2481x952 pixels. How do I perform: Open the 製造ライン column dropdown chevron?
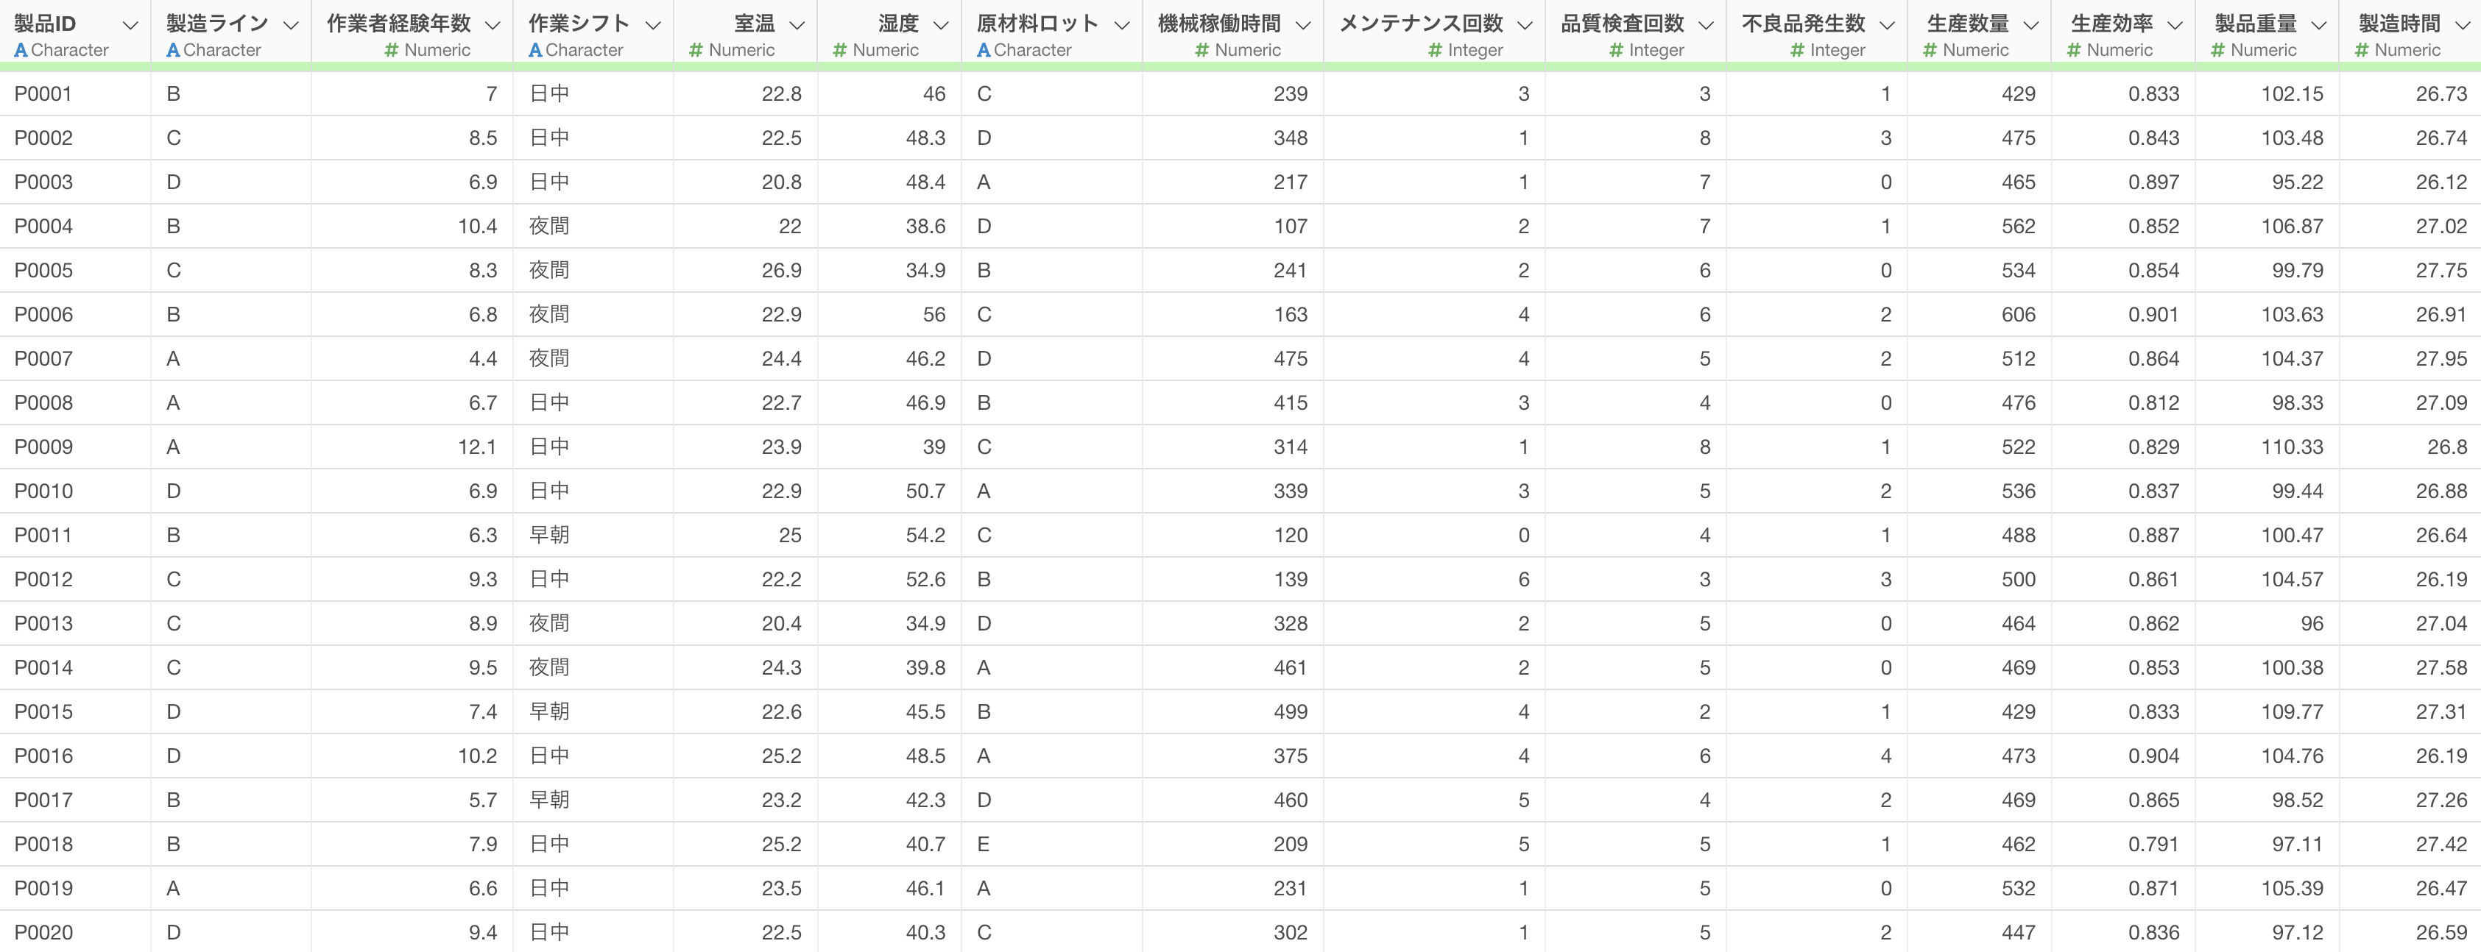point(290,25)
